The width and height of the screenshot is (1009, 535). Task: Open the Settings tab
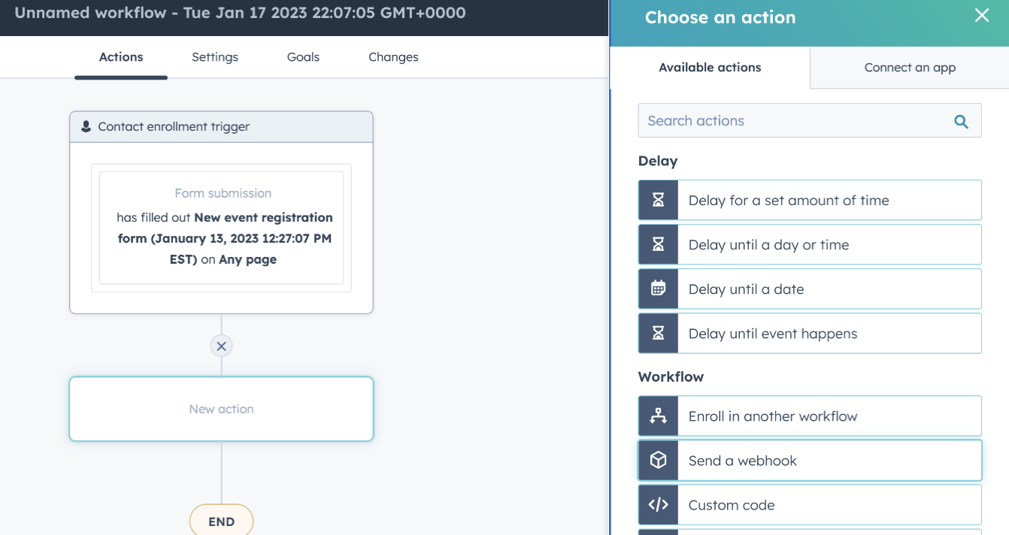coord(215,57)
